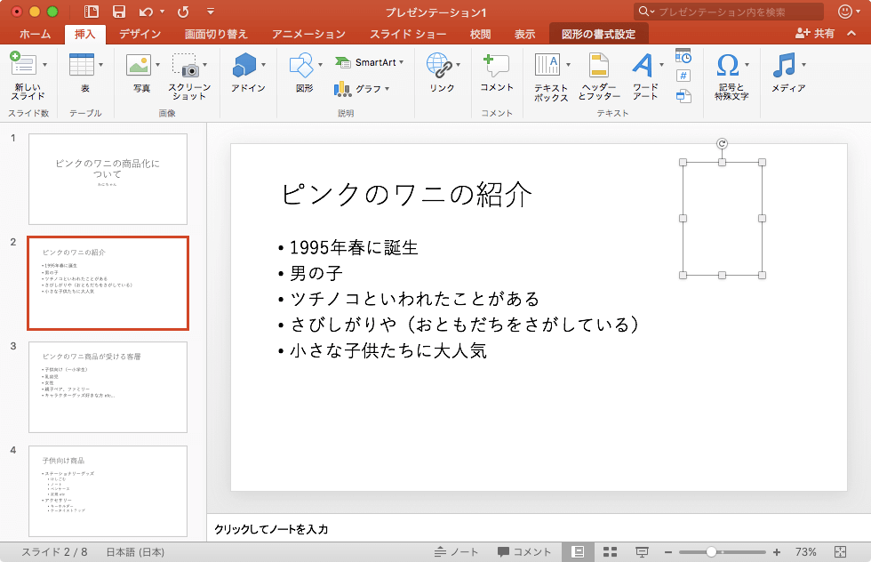
Task: Click the zoom out minus button
Action: pyautogui.click(x=668, y=552)
